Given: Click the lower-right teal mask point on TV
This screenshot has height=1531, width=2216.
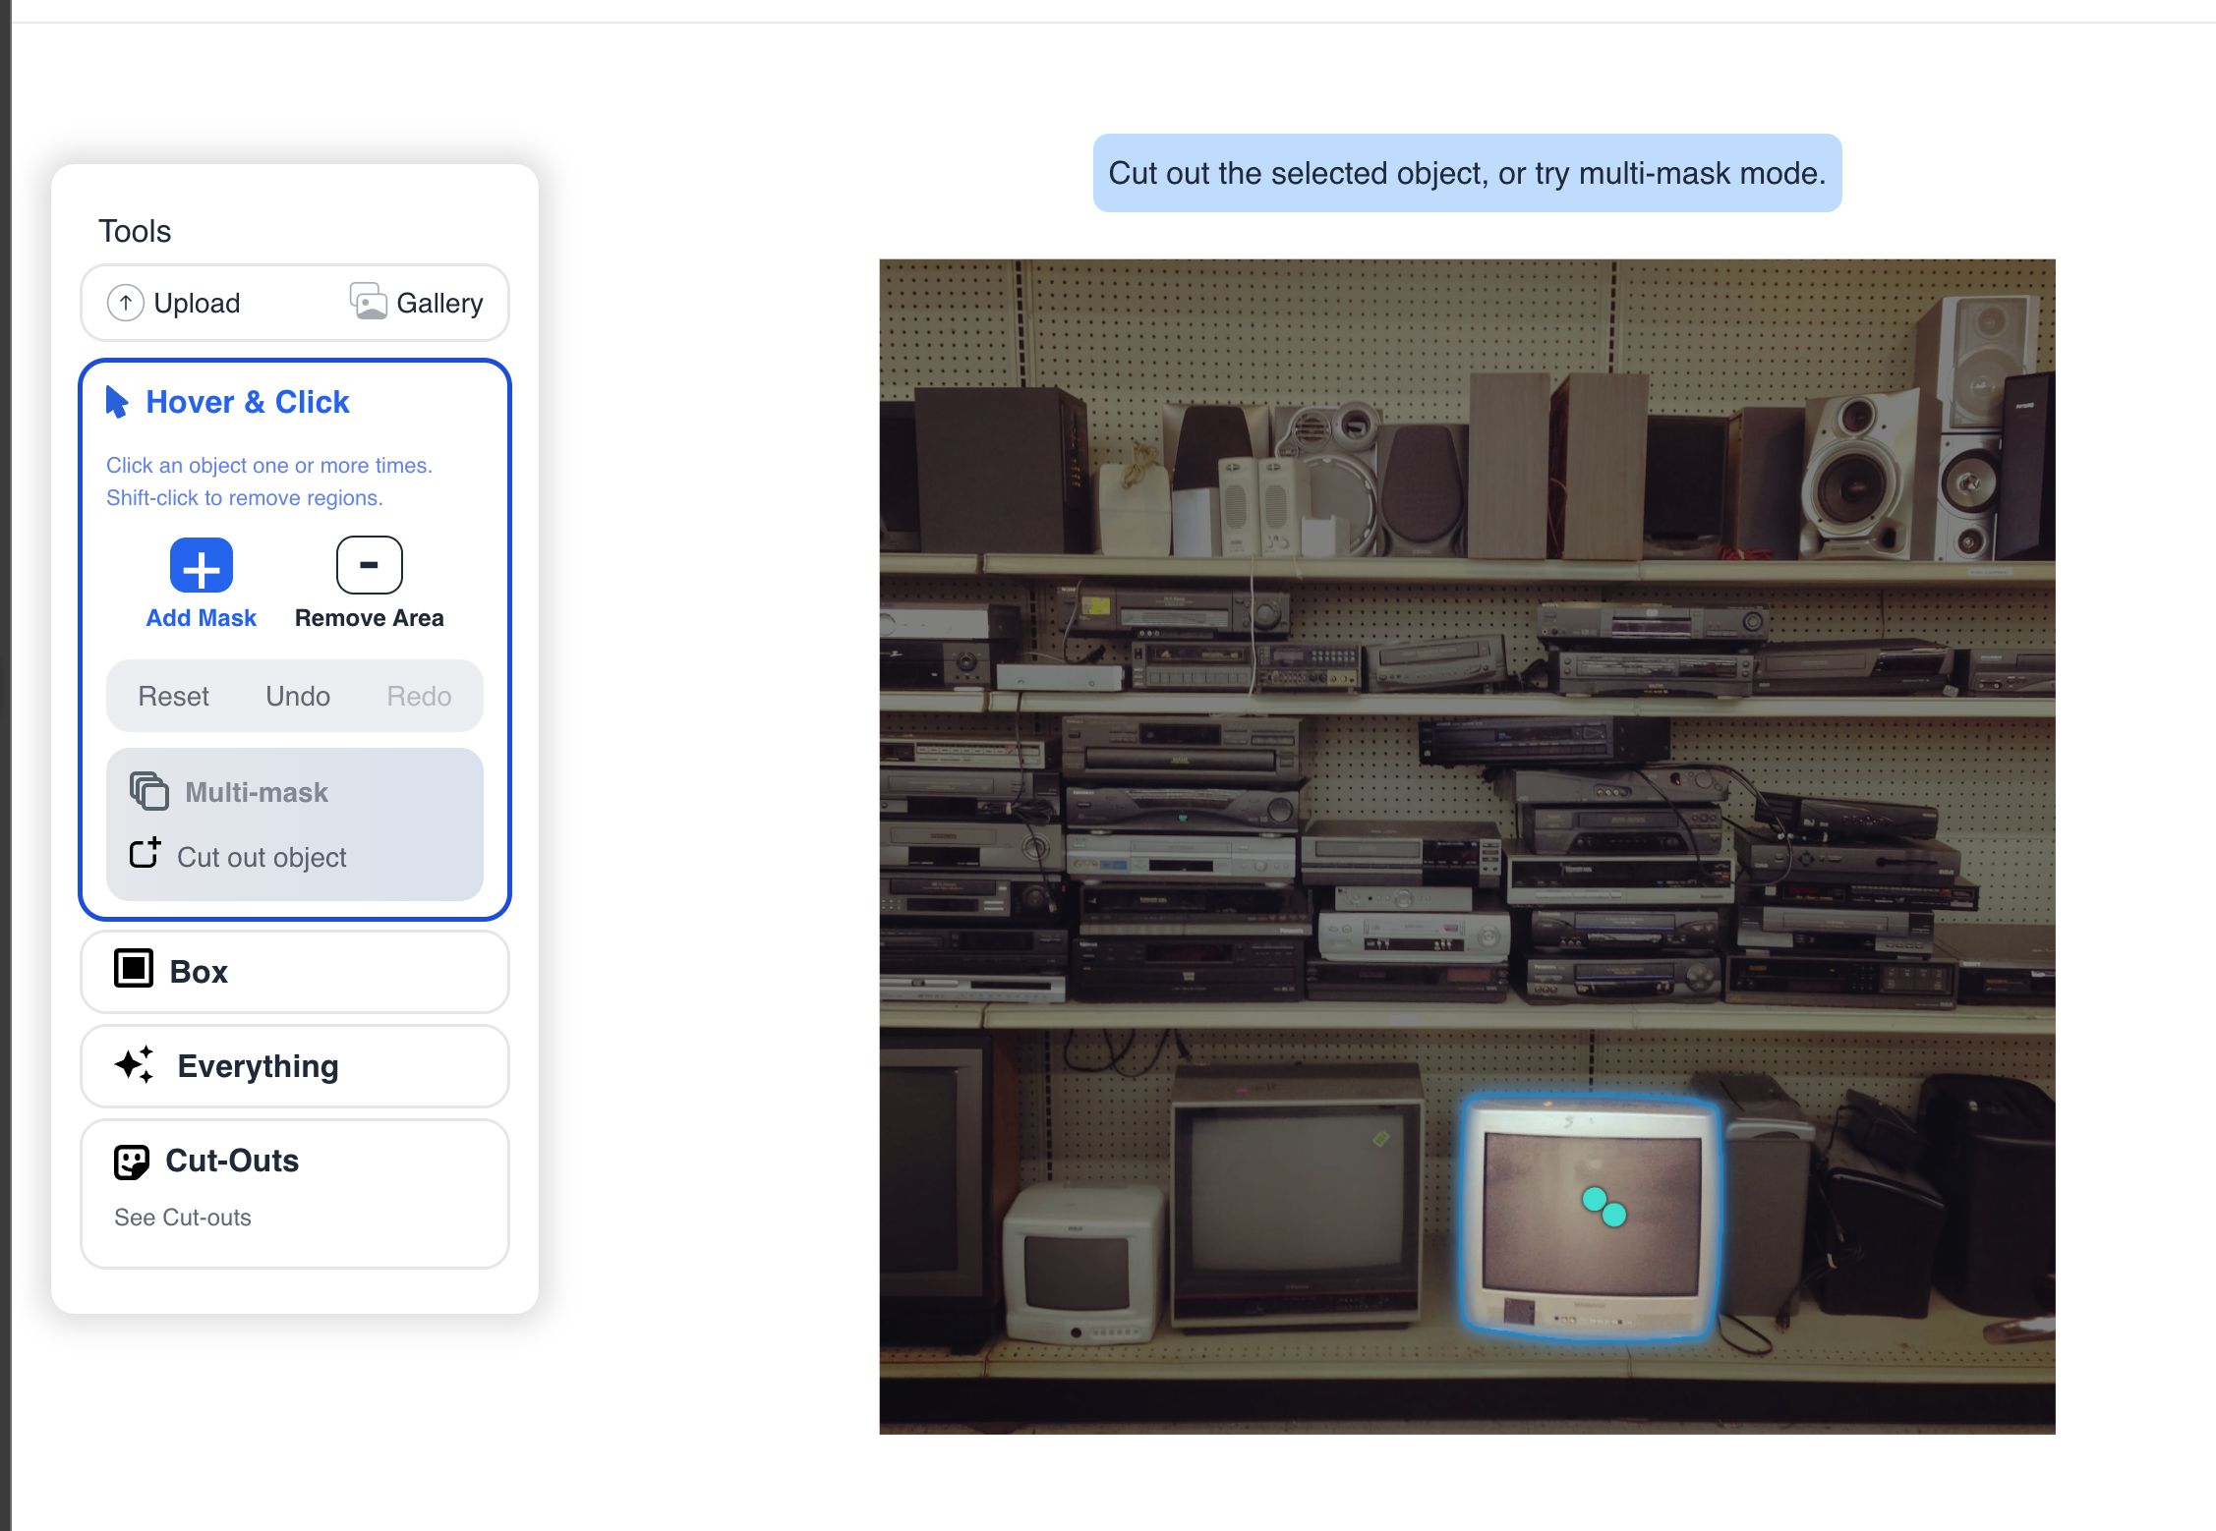Looking at the screenshot, I should [x=1614, y=1215].
